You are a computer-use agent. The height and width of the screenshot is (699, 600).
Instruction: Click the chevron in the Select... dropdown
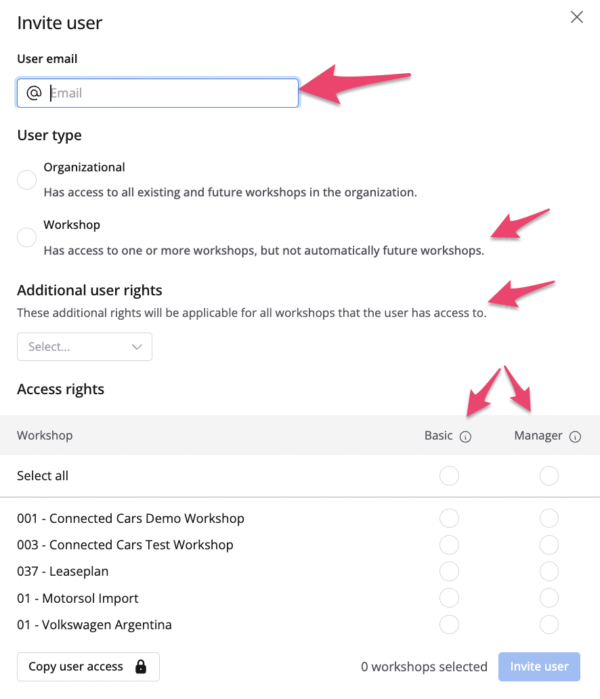point(137,347)
